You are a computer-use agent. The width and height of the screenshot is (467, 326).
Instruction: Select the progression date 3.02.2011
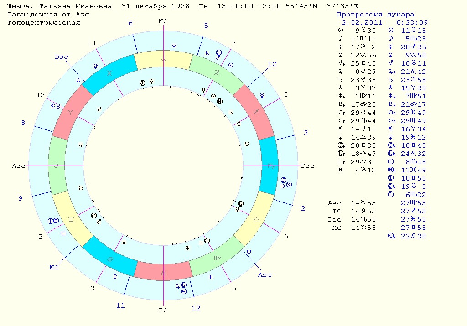(x=362, y=23)
